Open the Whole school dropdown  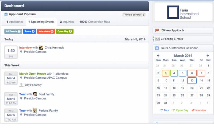[x=134, y=15]
